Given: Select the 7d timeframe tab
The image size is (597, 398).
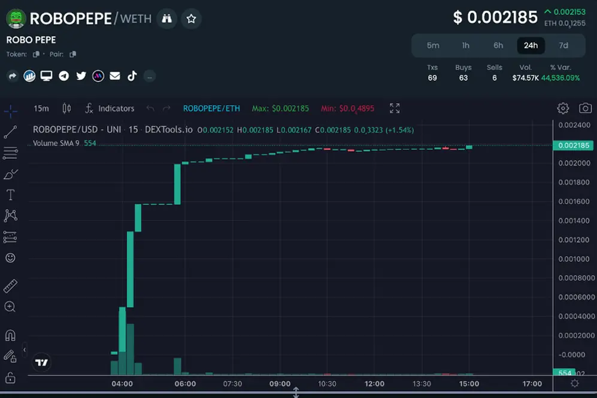Looking at the screenshot, I should coord(563,45).
